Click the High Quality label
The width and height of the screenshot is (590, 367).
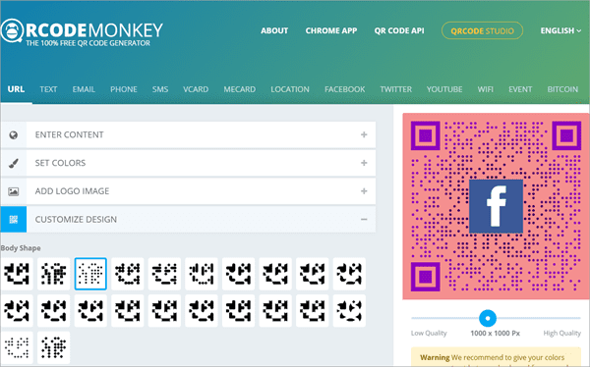[561, 334]
